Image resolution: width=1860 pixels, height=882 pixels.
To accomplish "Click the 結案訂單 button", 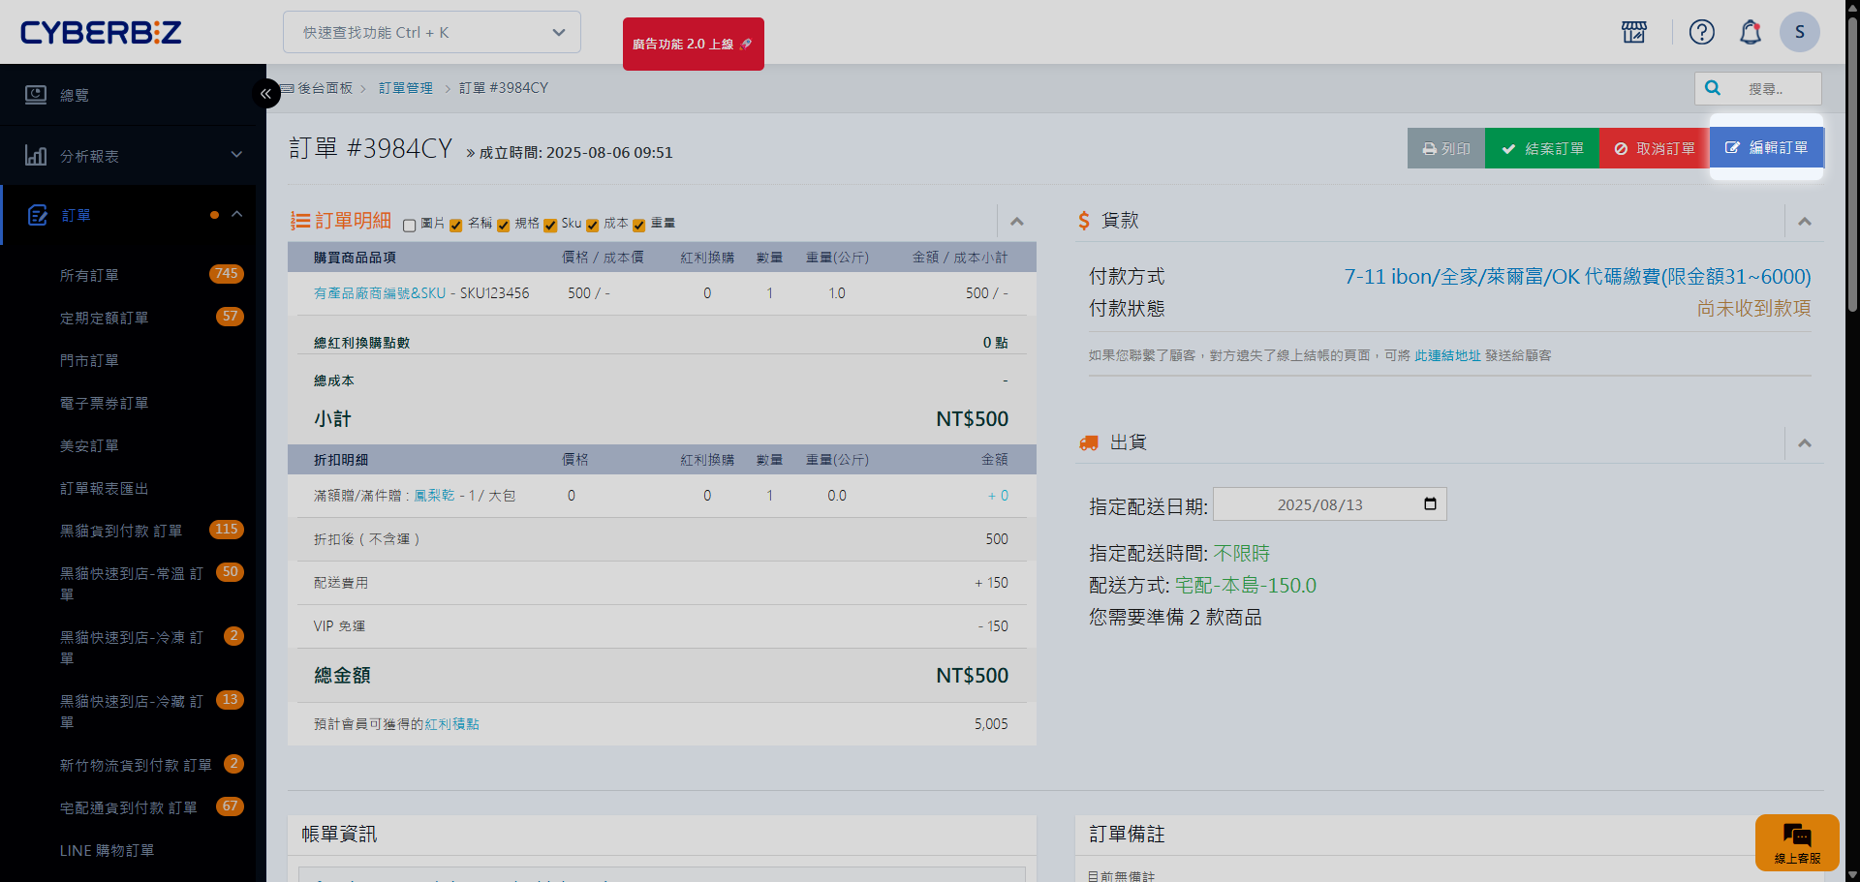I will [1542, 148].
